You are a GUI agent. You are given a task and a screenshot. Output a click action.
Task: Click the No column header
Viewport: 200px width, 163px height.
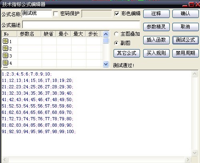9,34
